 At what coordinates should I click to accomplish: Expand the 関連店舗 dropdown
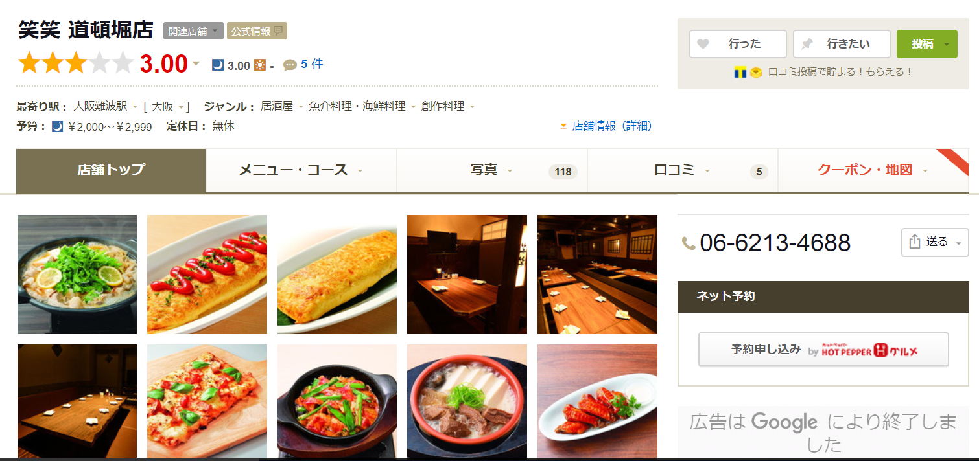click(193, 30)
